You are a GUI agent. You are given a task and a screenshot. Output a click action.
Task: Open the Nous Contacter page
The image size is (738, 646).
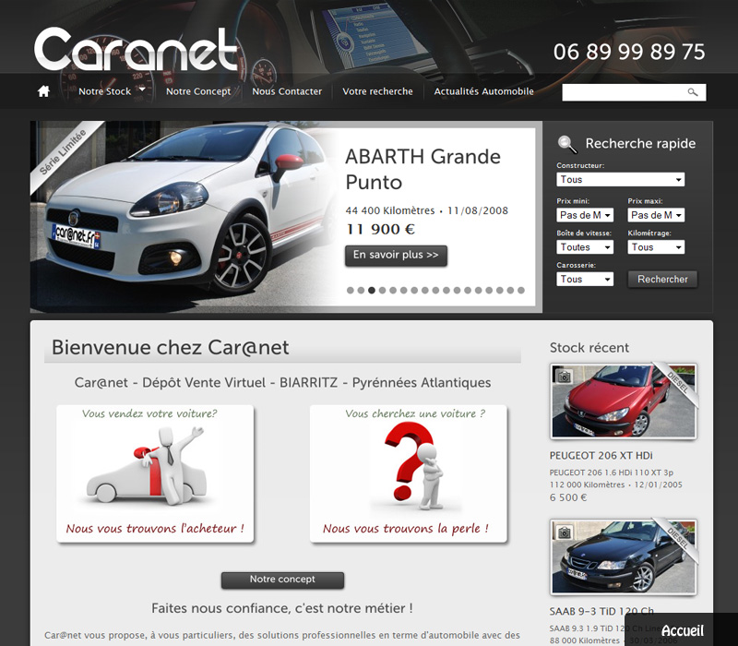[x=287, y=91]
